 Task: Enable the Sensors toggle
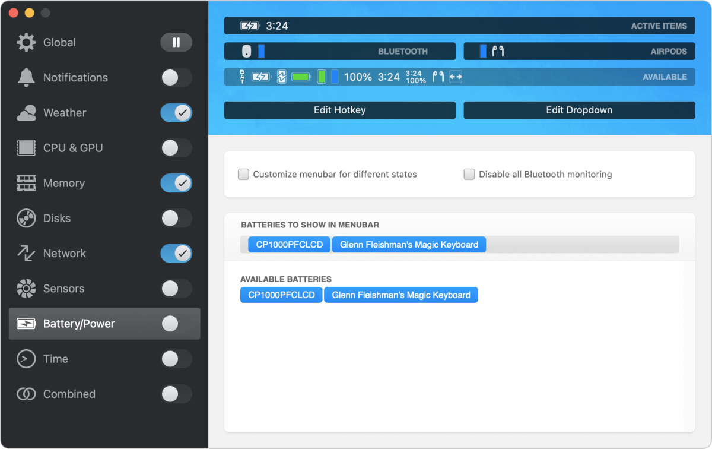176,289
